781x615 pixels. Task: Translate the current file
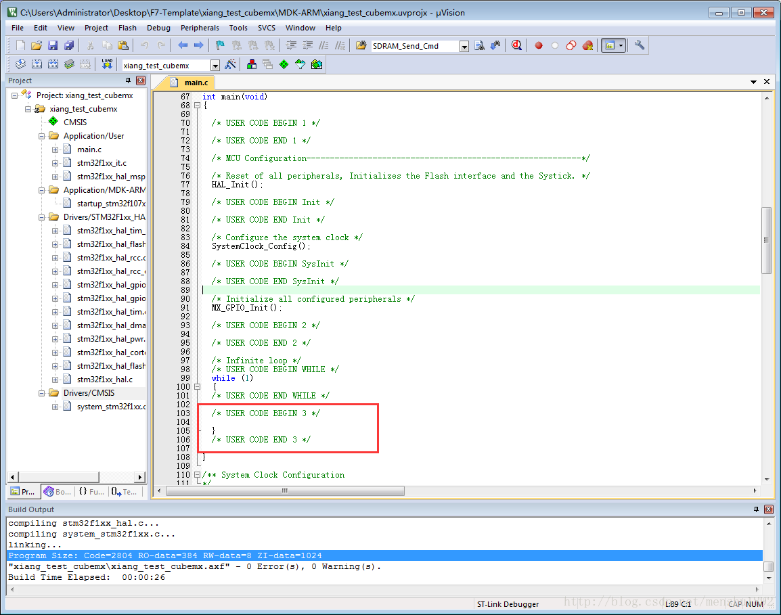(20, 64)
